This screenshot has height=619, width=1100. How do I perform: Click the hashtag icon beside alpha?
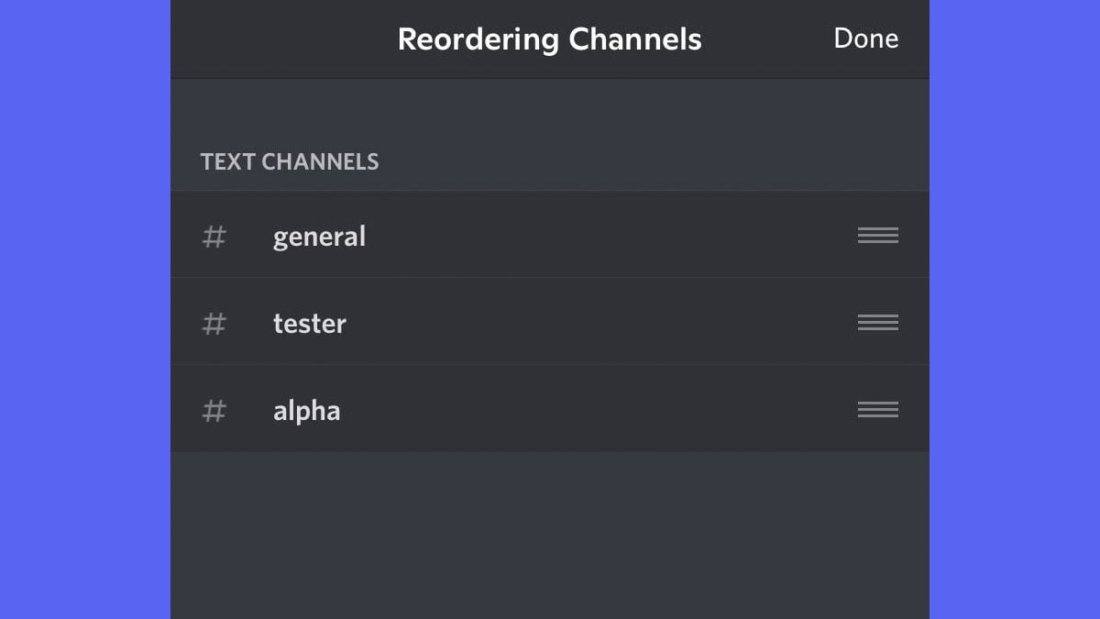point(214,410)
